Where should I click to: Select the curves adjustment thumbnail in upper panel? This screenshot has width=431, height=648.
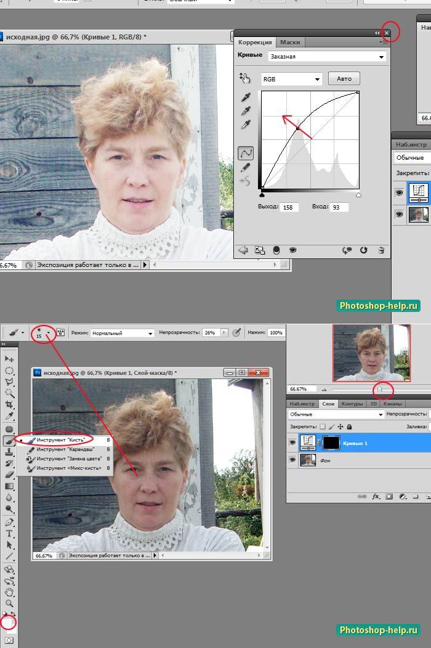[x=418, y=192]
